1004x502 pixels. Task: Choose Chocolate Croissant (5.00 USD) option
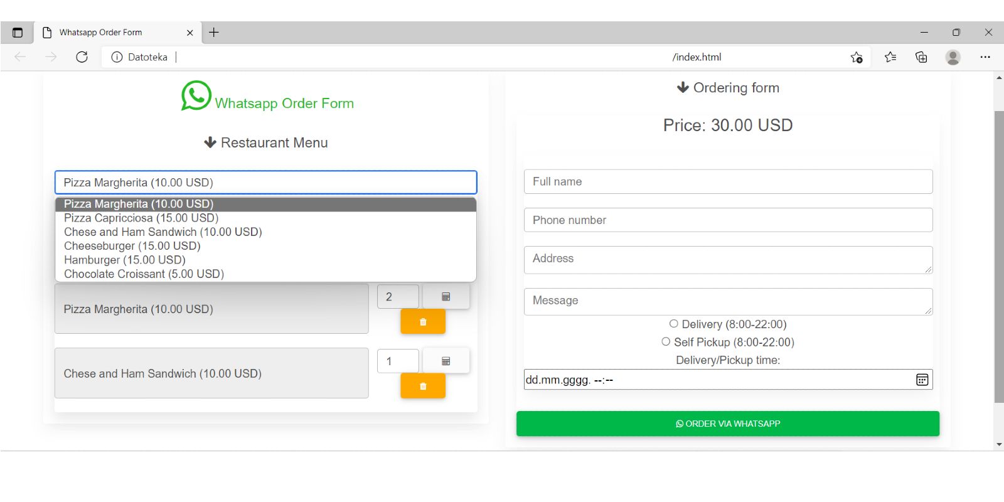coord(144,274)
